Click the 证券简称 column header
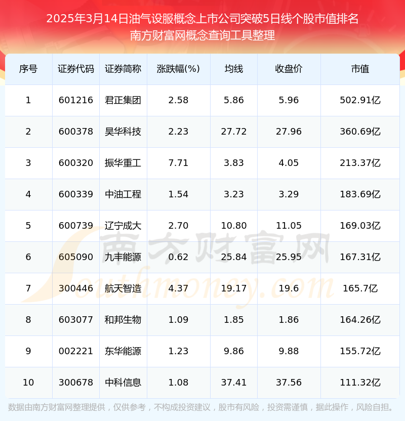The image size is (405, 421). tap(123, 69)
